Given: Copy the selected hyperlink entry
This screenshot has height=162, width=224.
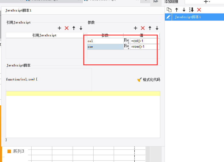Looking at the screenshot, I should click(169, 10).
